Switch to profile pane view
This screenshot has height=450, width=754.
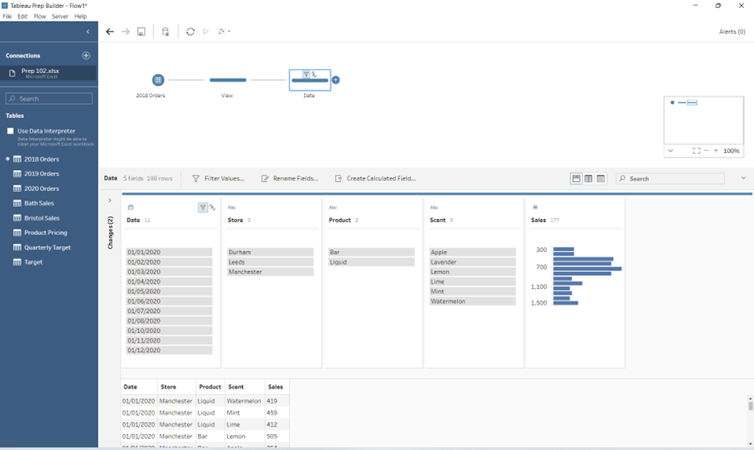(x=576, y=178)
